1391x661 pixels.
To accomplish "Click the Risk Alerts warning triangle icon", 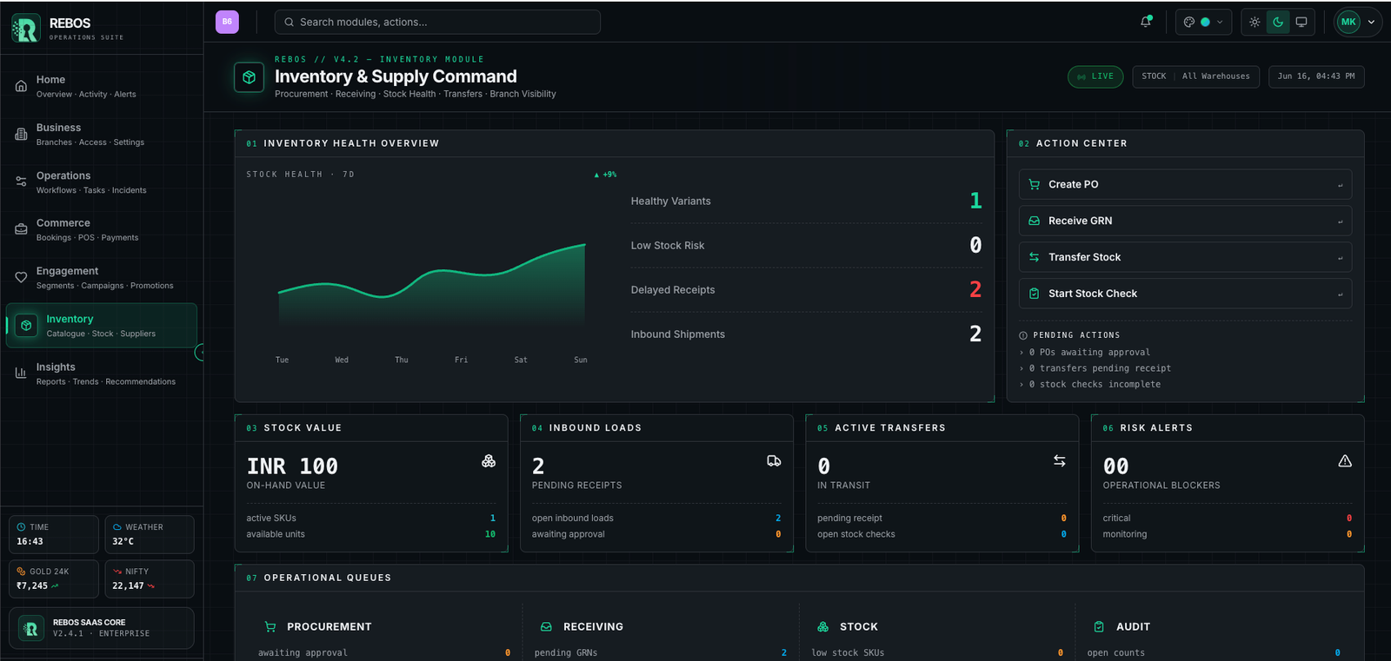I will coord(1345,461).
